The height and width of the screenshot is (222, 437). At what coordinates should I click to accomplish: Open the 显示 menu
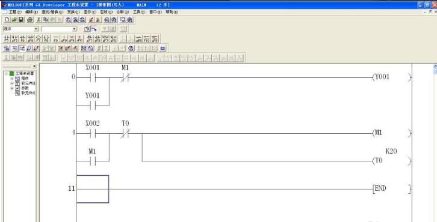tap(90, 12)
